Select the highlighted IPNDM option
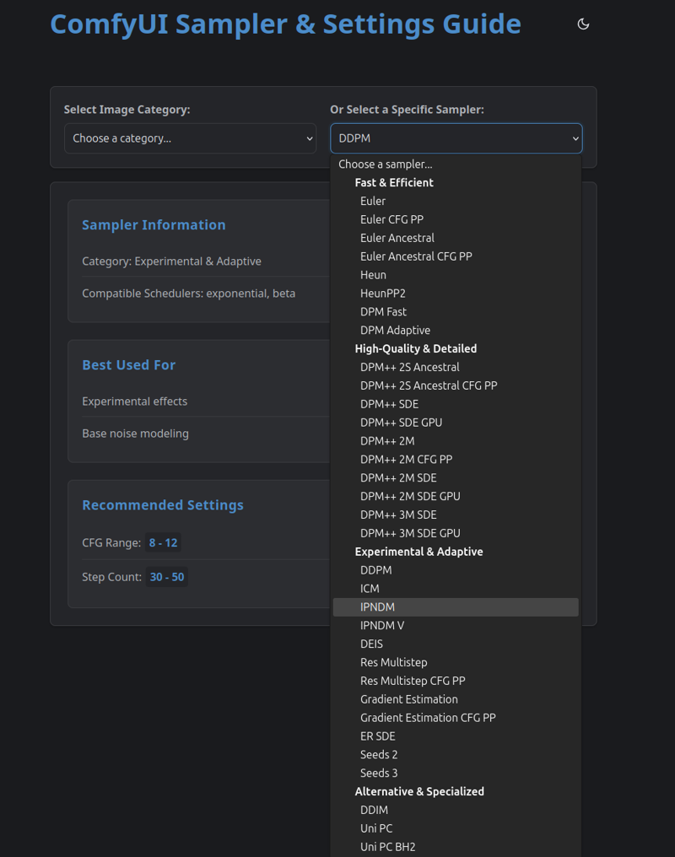This screenshot has height=857, width=675. click(x=456, y=607)
